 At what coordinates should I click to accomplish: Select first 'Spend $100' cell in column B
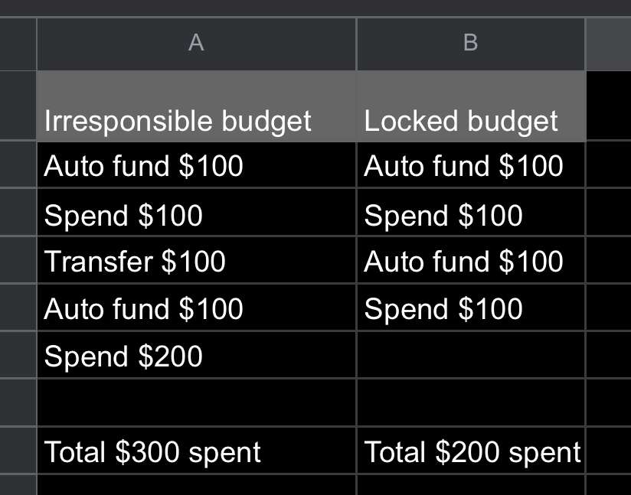tap(471, 213)
